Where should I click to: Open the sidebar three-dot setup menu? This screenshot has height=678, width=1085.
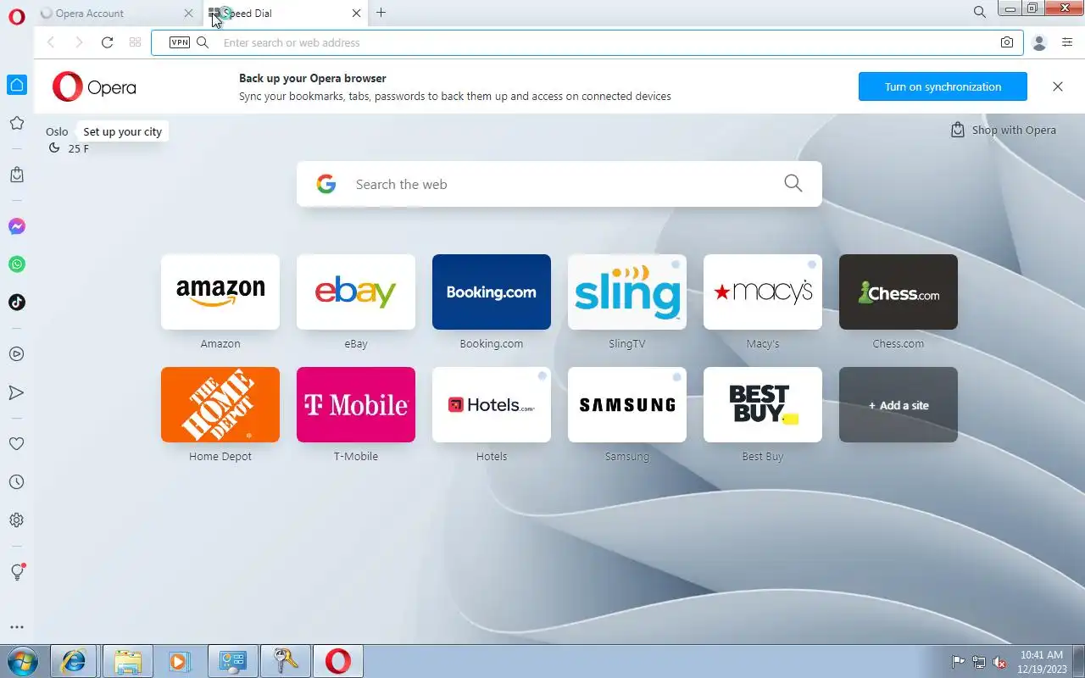pyautogui.click(x=17, y=628)
